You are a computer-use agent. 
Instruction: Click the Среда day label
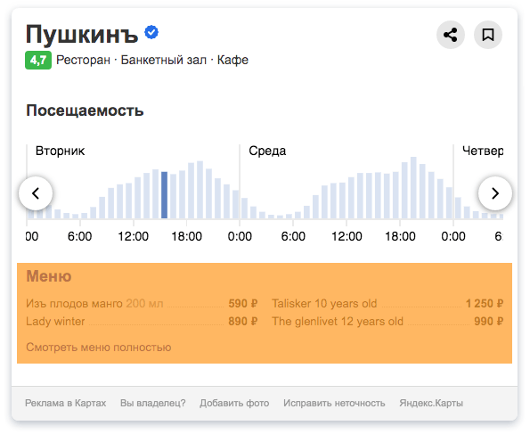(x=267, y=151)
